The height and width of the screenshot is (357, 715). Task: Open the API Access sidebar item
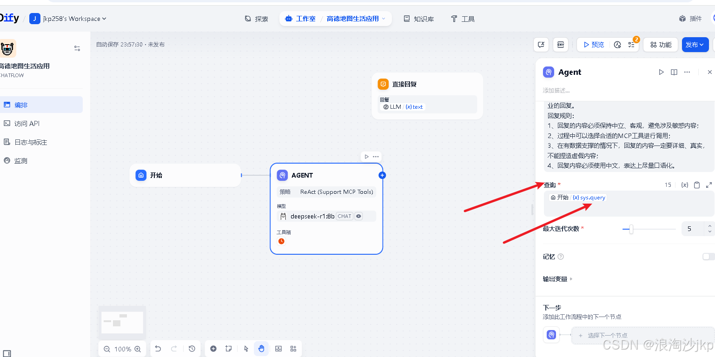41,123
